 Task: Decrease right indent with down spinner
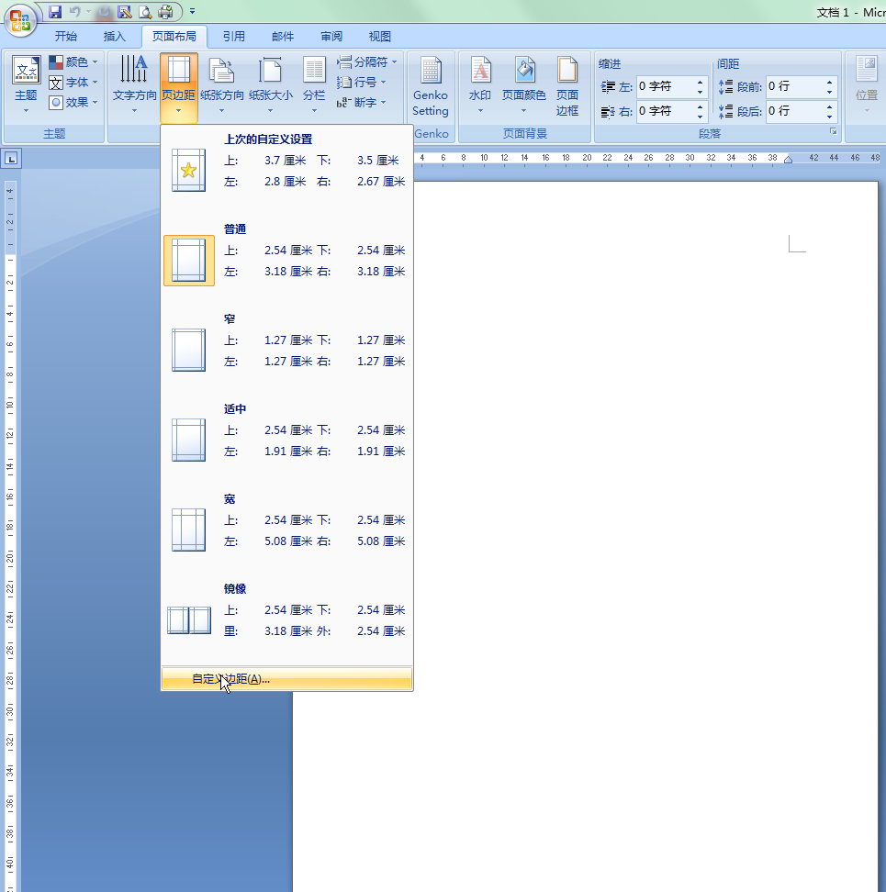click(700, 116)
